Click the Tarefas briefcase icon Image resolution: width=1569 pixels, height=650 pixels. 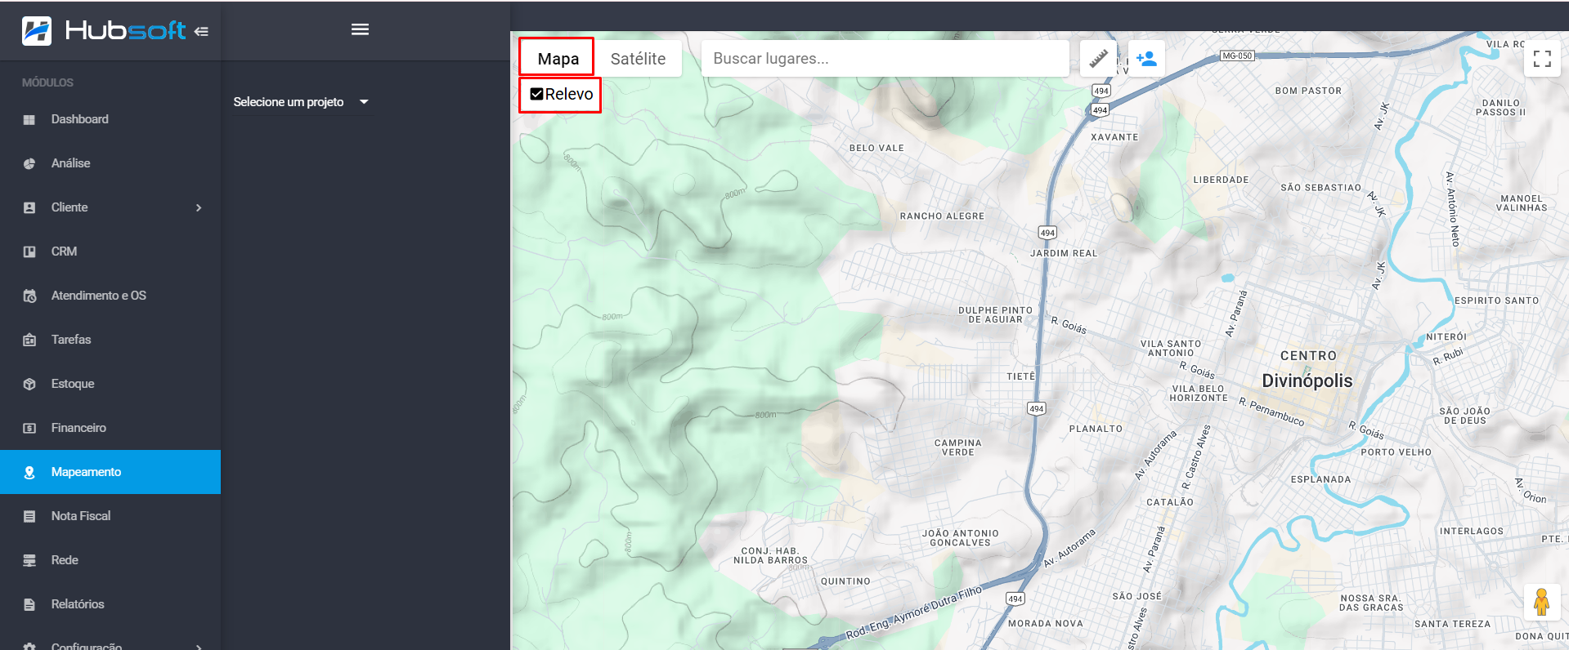(29, 340)
